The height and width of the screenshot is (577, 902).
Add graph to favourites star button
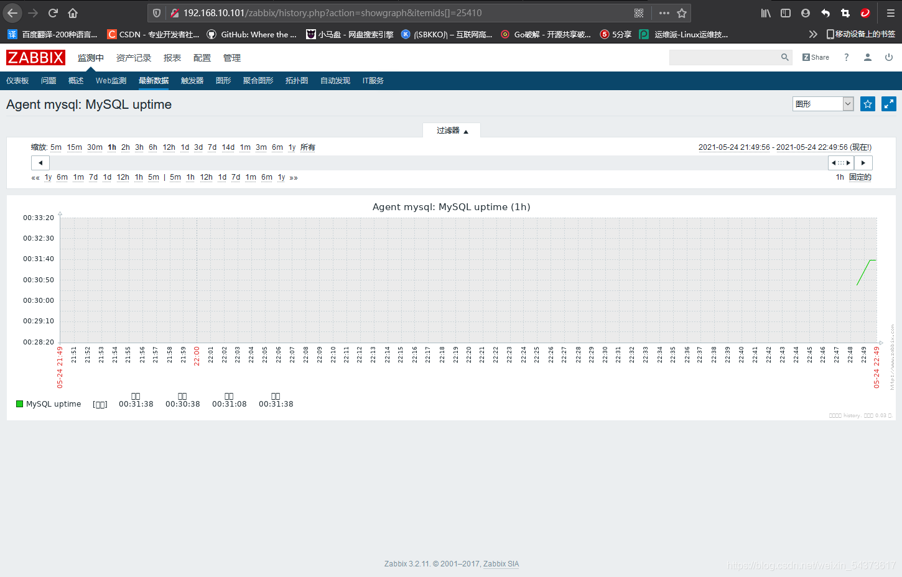868,104
